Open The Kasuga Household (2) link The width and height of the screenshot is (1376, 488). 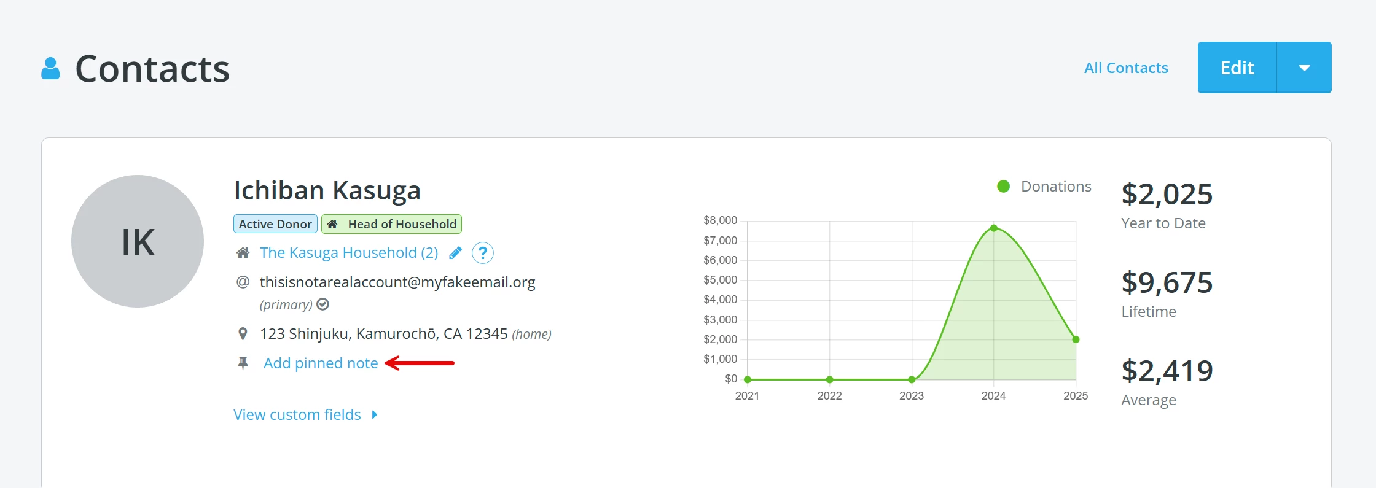[349, 253]
